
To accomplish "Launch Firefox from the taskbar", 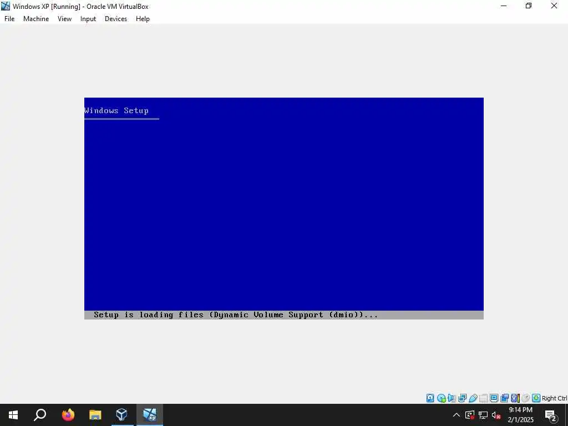I will [68, 415].
